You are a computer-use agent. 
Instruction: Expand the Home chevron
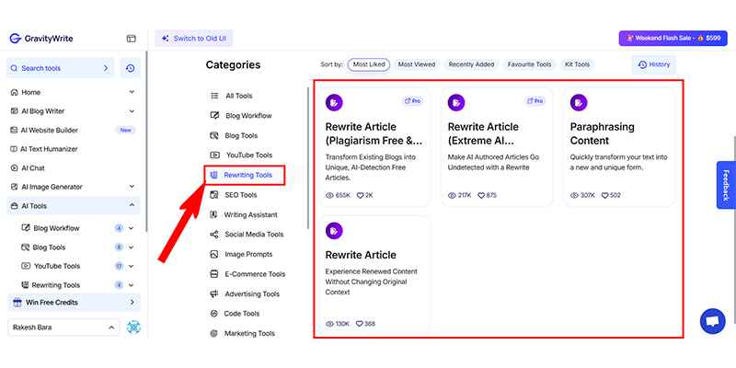coord(132,92)
